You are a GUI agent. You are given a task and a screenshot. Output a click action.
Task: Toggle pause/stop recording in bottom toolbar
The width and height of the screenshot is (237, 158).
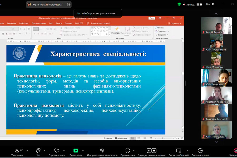coord(152,151)
